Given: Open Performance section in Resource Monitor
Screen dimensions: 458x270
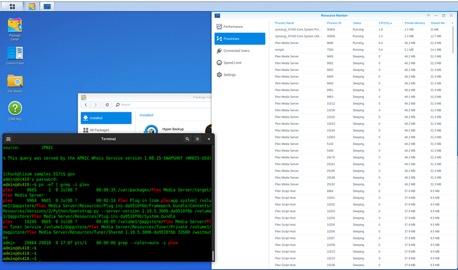Looking at the screenshot, I should coord(240,27).
